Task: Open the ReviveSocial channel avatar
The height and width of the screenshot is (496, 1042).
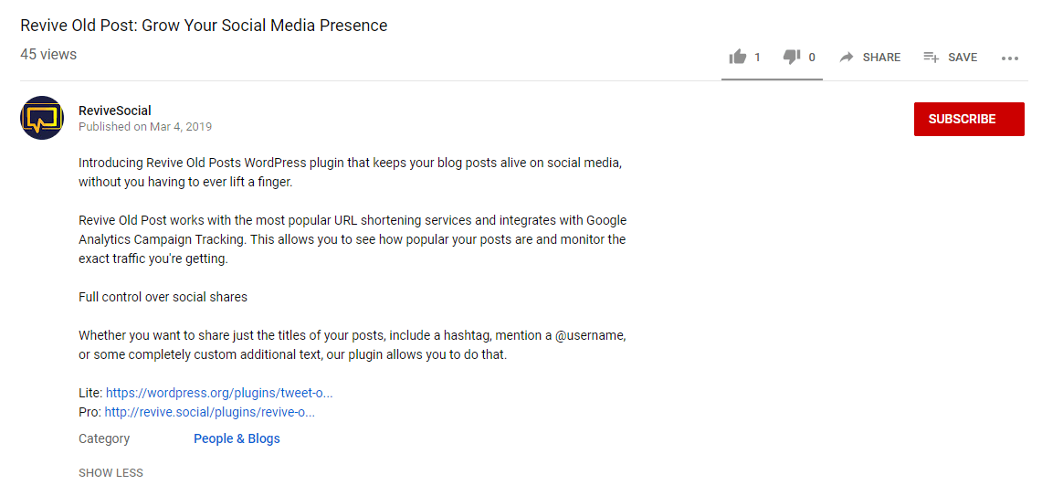Action: click(x=42, y=118)
